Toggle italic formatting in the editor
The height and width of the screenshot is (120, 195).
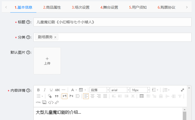coord(45,90)
